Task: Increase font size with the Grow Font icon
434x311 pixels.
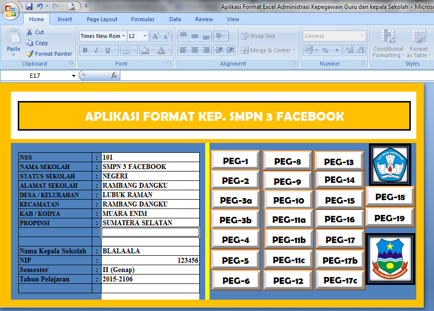Action: click(x=155, y=36)
